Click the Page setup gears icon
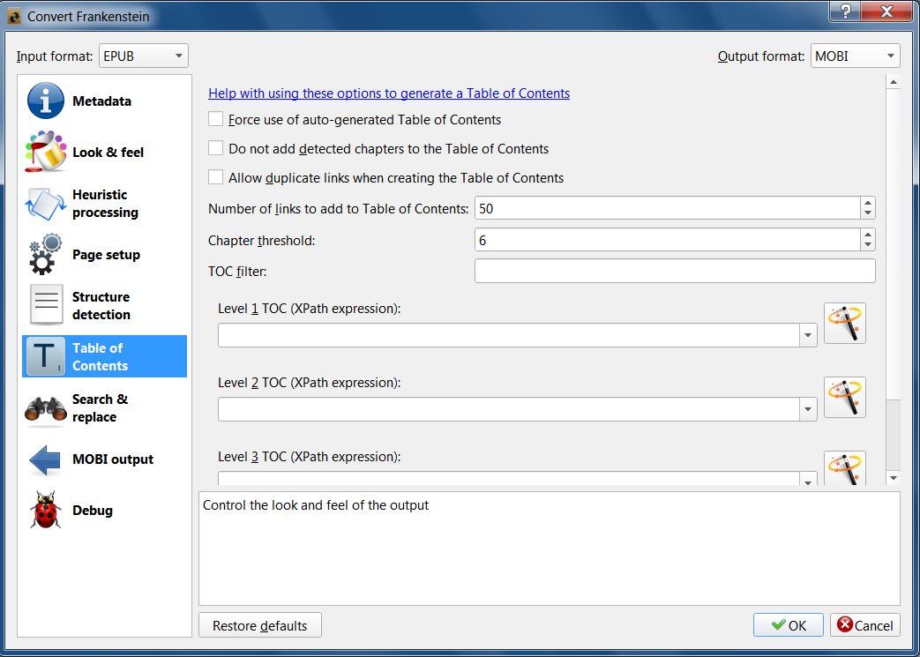The image size is (920, 657). click(x=46, y=255)
